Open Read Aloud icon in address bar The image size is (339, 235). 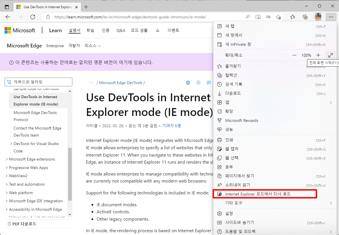tap(248, 17)
